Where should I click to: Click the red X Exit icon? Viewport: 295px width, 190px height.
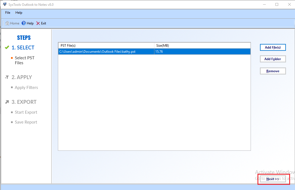38,23
